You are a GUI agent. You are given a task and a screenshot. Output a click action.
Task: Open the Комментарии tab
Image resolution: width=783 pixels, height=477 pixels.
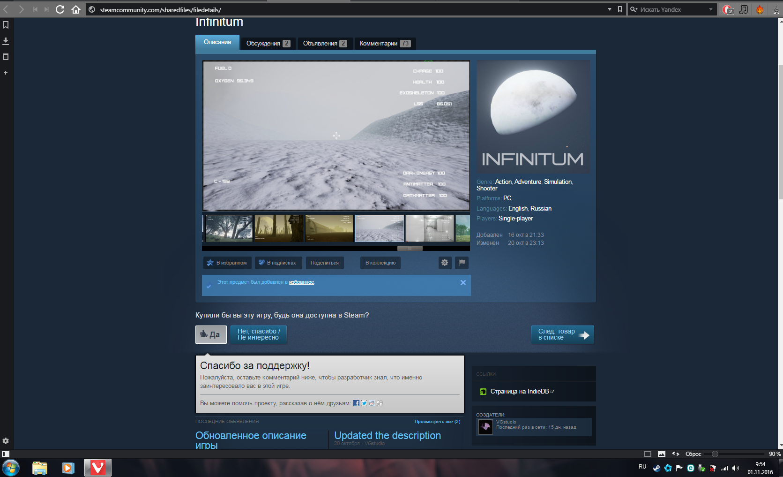click(x=385, y=43)
